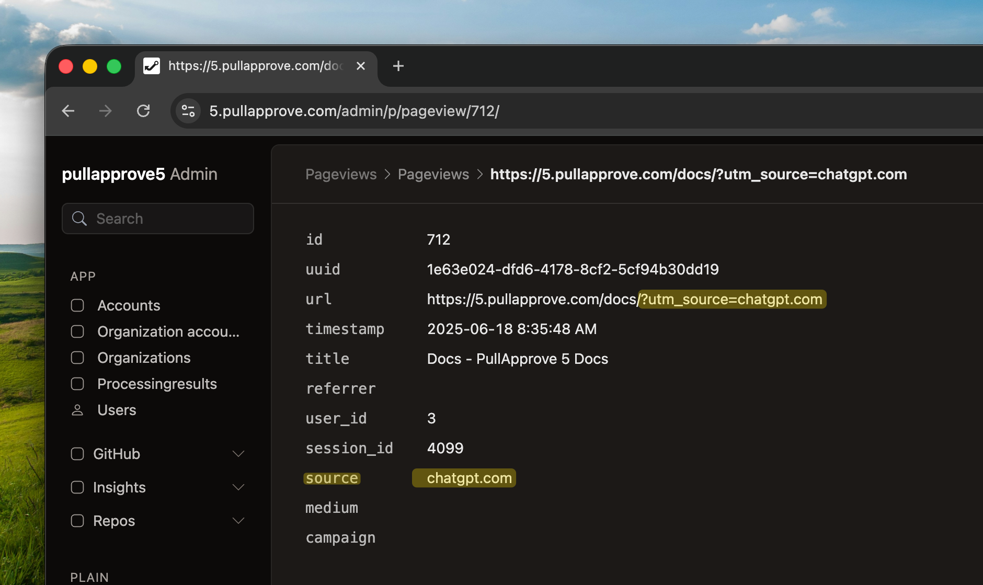Click the browser back arrow
This screenshot has width=983, height=585.
click(x=68, y=111)
